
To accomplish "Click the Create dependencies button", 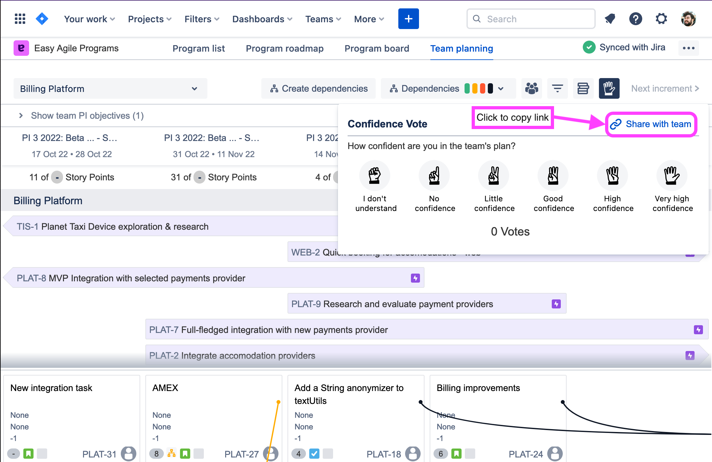I will point(319,89).
